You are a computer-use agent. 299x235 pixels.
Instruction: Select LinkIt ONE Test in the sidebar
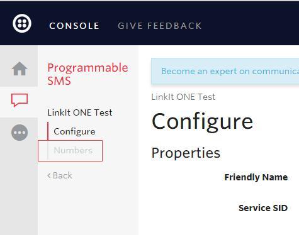(x=80, y=112)
